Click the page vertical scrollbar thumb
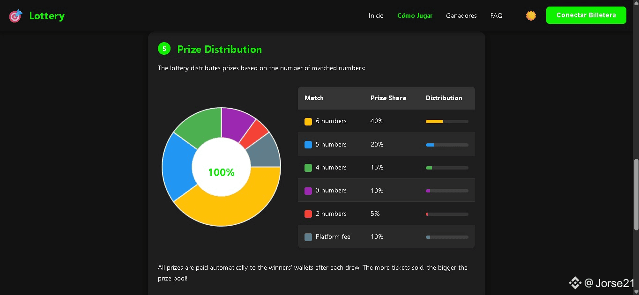 636,194
